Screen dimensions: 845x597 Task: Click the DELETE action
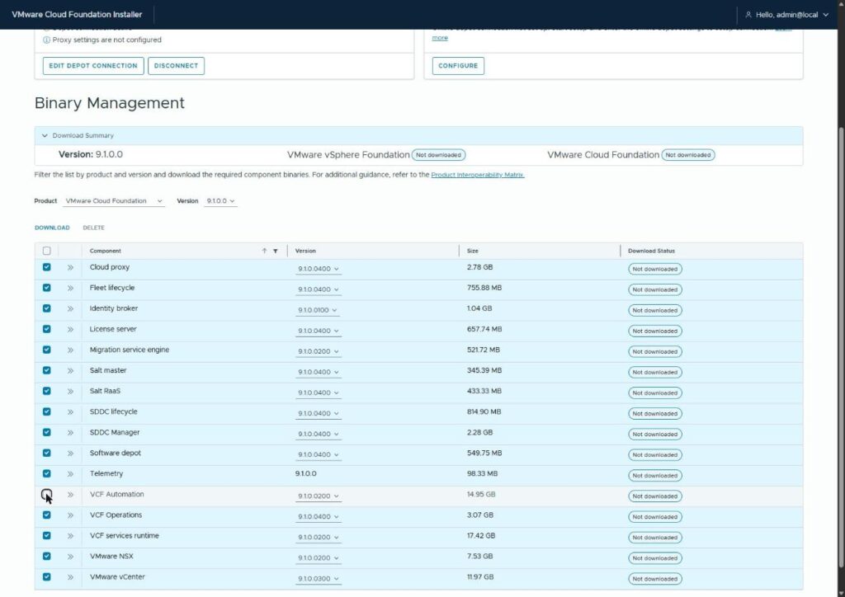pos(94,228)
